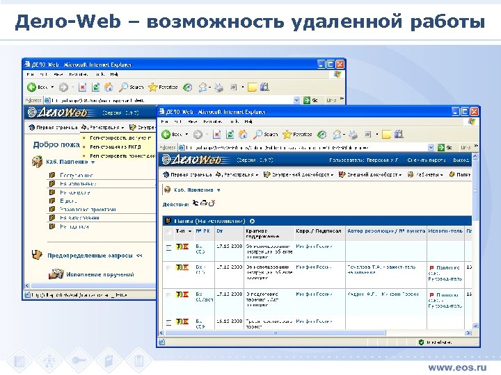Select Регистрировать проект документа in open menu
This screenshot has height=375, width=501.
pos(122,156)
